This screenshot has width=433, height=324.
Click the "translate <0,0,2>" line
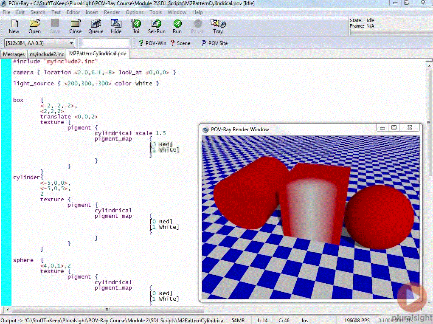[69, 116]
